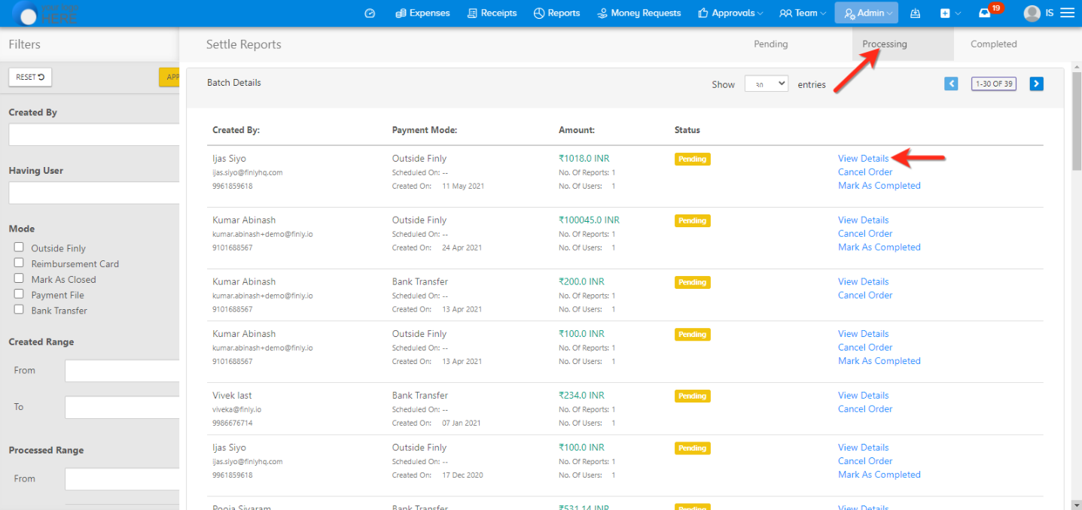View Details for the ₹200.0 INR batch
This screenshot has width=1082, height=510.
[x=864, y=282]
